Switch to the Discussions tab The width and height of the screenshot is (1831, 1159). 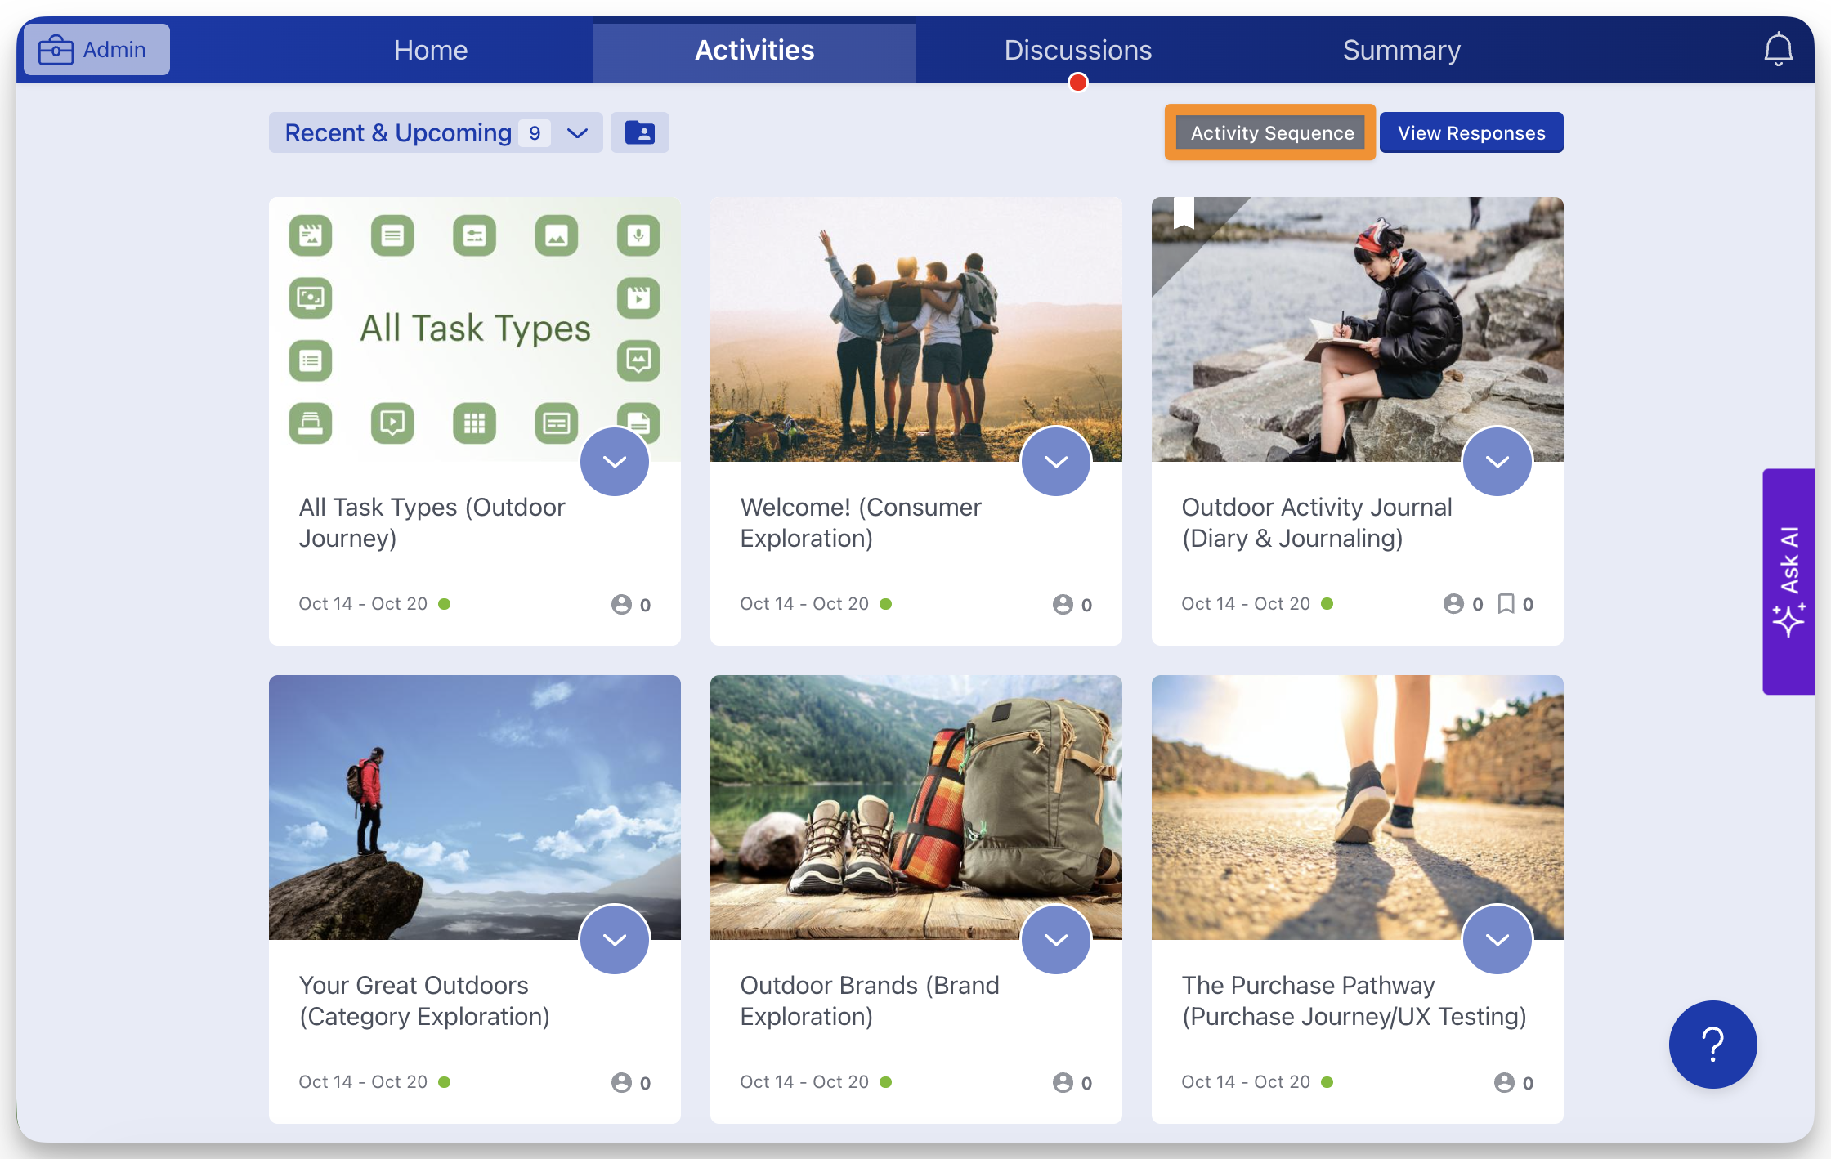click(1077, 50)
